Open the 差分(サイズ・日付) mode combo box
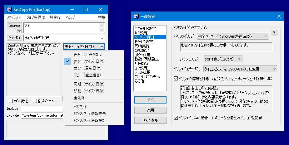Viewport: 289px width, 145px height. (84, 47)
